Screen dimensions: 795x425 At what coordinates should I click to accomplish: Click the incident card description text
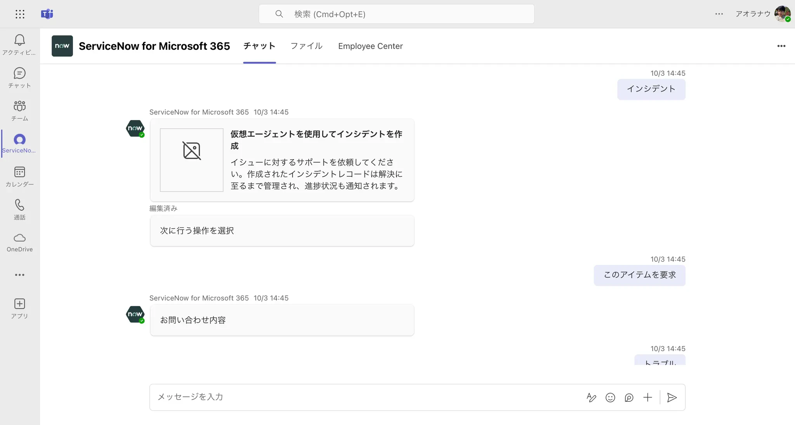pyautogui.click(x=317, y=174)
